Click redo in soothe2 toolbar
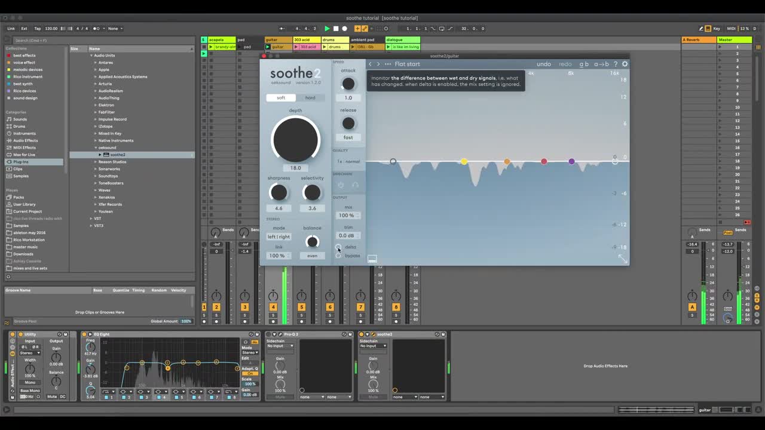 [565, 64]
